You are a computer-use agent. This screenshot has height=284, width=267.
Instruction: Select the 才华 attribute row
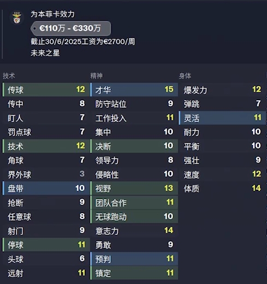134,89
